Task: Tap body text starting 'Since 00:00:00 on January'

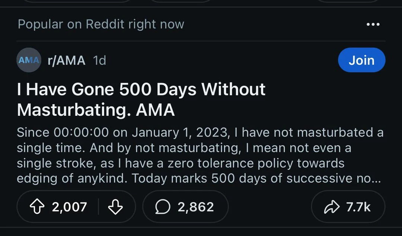Action: pos(200,132)
